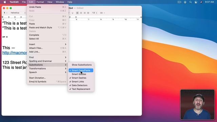This screenshot has height=122, width=217.
Task: Open the Window menu
Action: click(x=60, y=2)
